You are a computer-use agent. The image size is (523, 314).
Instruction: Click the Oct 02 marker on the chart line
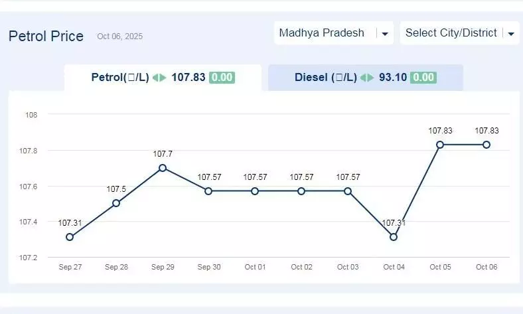tap(301, 191)
